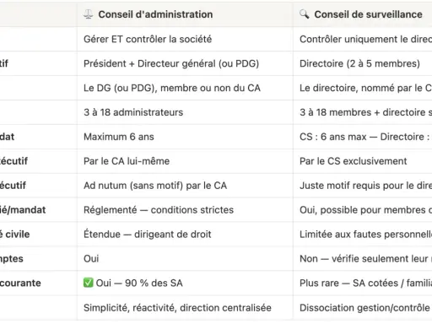Click cell 'Étendue — dirigeant de droit'
Image resolution: width=432 pixels, height=324 pixels.
(186, 235)
